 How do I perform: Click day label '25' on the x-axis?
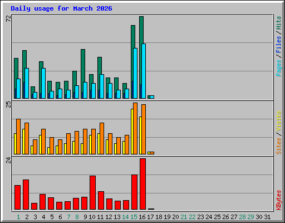pos(217,217)
